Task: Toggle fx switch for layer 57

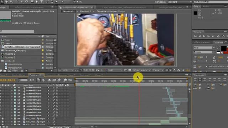Action: [x=57, y=91]
